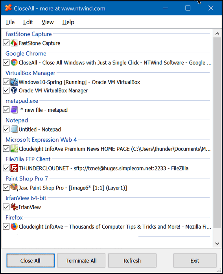Uncheck the IrfanView checkbox
Image resolution: width=223 pixels, height=274 pixels.
[6, 207]
